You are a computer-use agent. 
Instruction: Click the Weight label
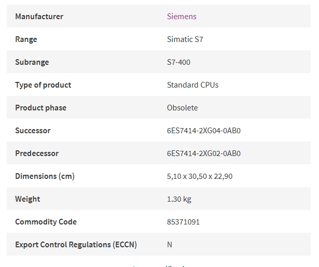tap(27, 199)
